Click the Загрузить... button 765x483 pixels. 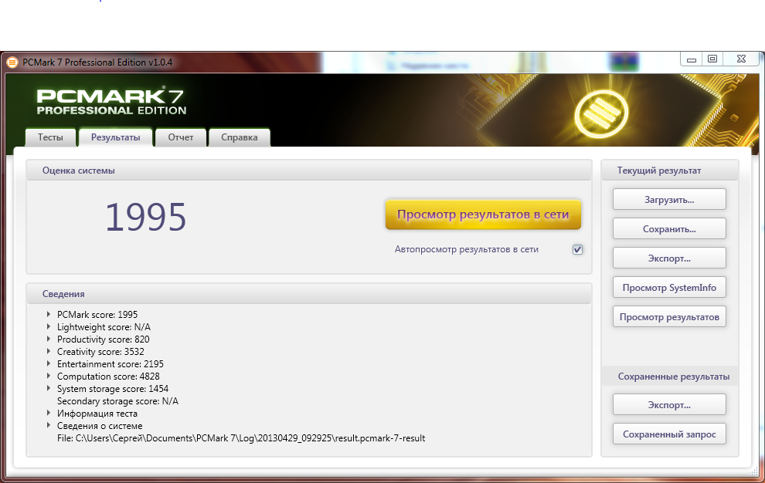pos(669,199)
